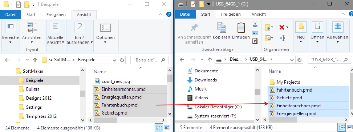The width and height of the screenshot is (353, 132).
Task: Switch to Freigeben tab in USB window
Action: [x=231, y=14]
